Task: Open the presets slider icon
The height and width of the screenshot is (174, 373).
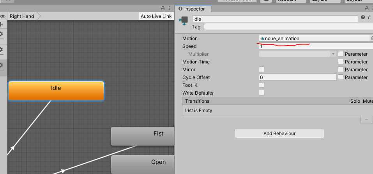Action: (369, 17)
